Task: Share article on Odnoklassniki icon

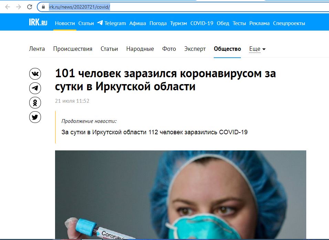Action: (35, 103)
